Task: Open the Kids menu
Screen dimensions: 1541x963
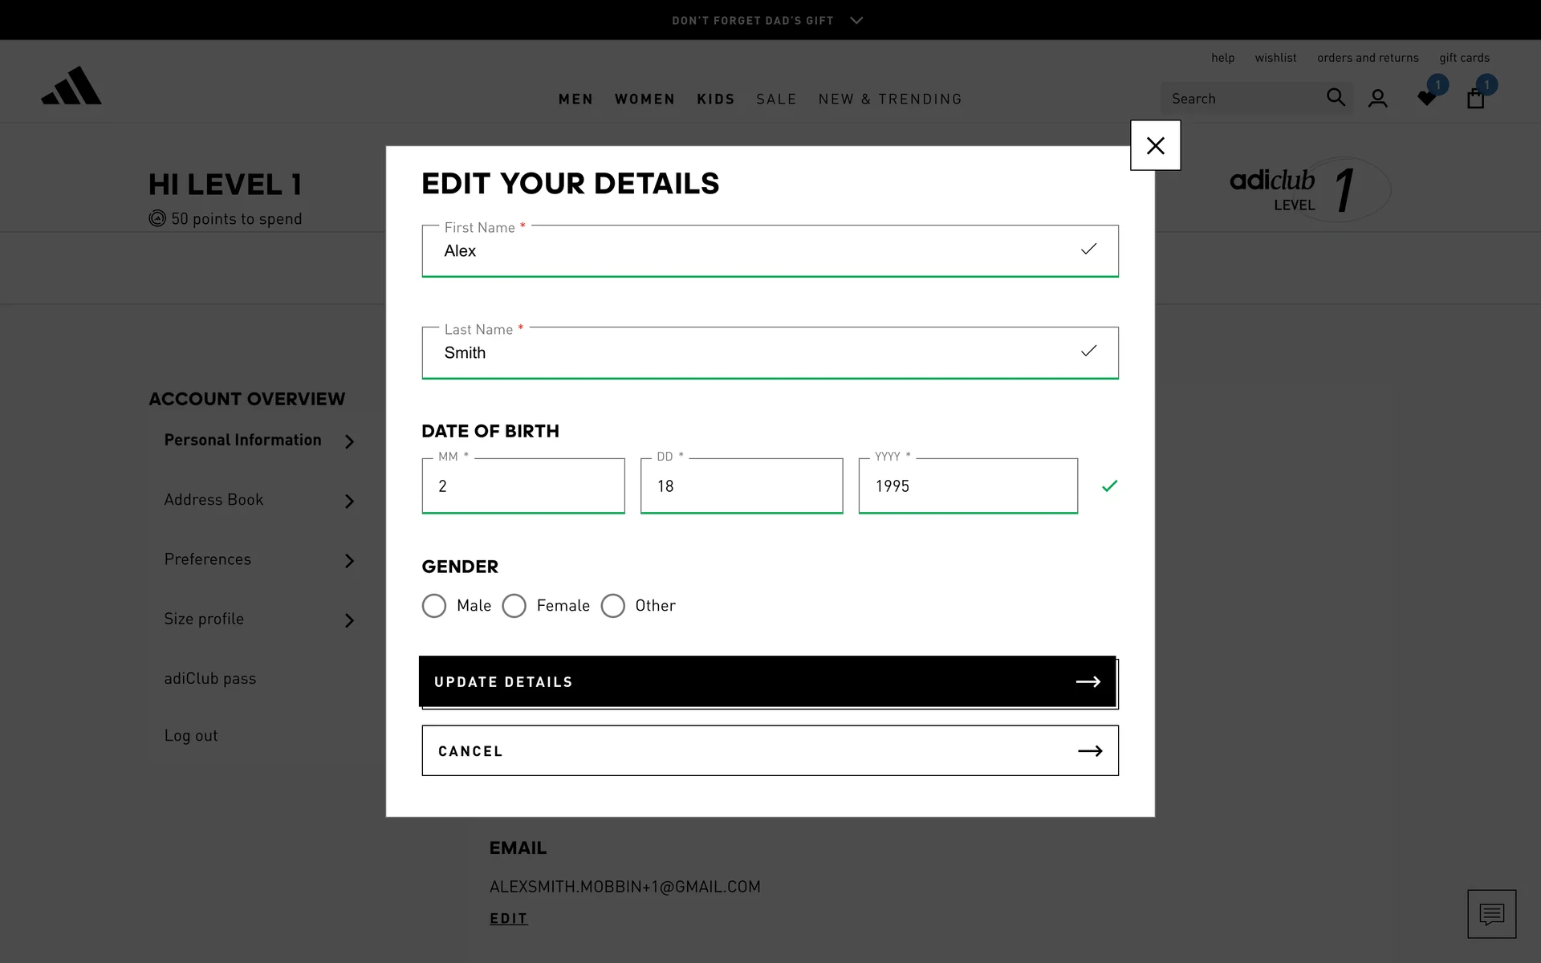Action: click(x=716, y=100)
